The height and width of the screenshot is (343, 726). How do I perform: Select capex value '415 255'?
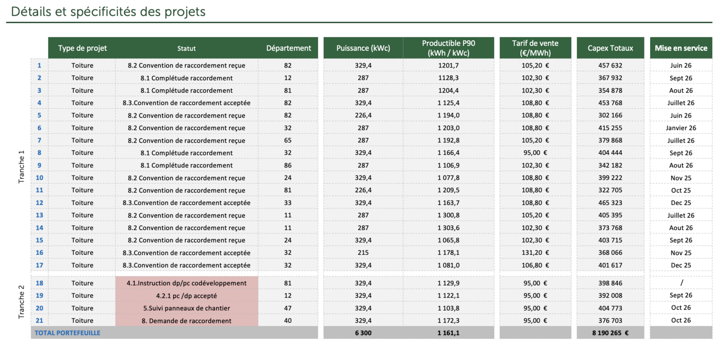click(610, 128)
